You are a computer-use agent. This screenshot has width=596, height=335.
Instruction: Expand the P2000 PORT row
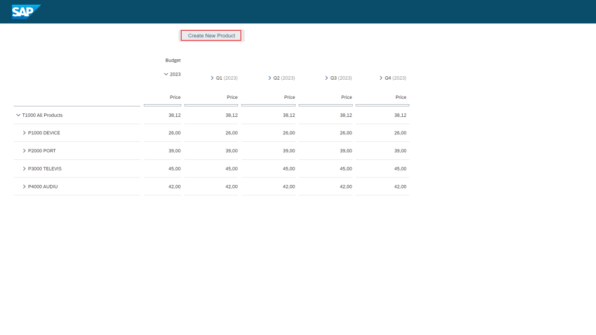[24, 151]
